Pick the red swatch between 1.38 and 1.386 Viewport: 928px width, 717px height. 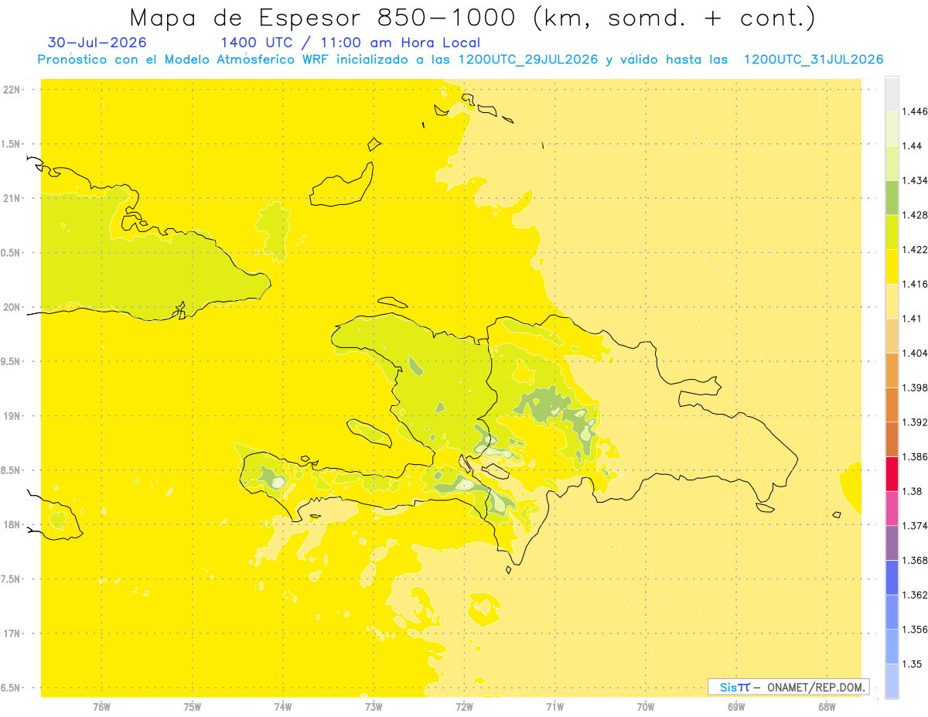[892, 474]
